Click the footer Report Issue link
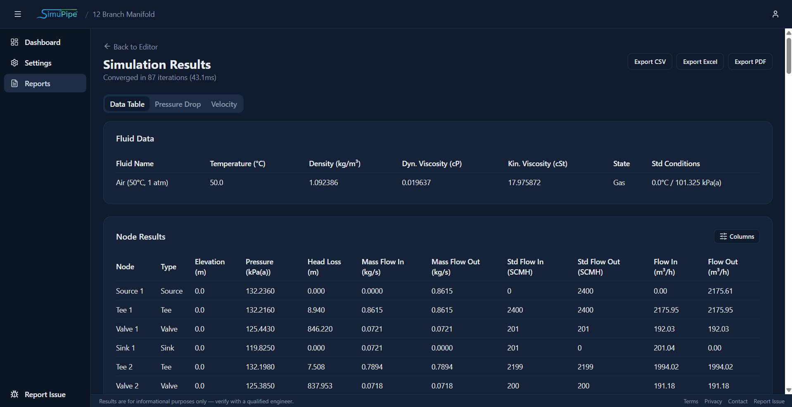This screenshot has height=407, width=792. (769, 401)
